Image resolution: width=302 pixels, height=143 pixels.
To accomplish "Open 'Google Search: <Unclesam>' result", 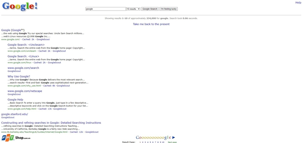I will click(26, 45).
